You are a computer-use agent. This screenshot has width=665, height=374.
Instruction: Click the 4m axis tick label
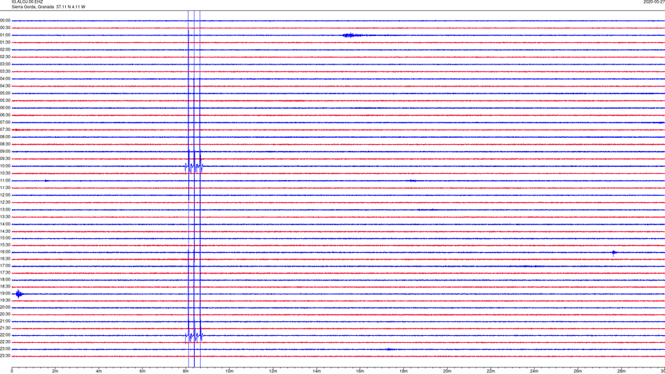pos(99,371)
